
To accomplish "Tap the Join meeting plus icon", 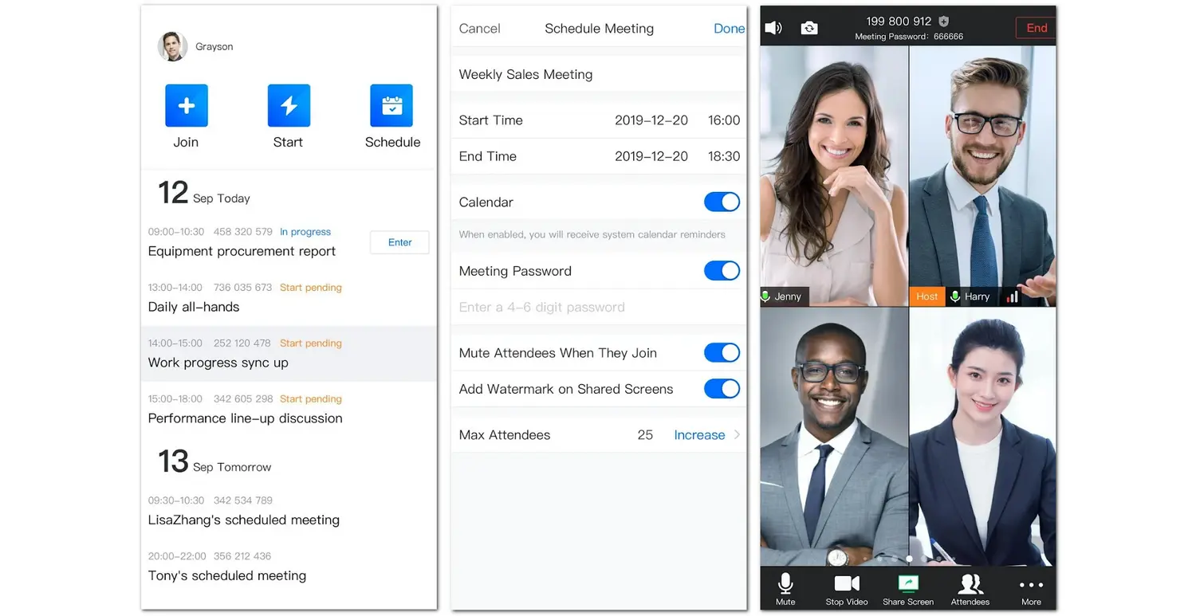I will [187, 105].
